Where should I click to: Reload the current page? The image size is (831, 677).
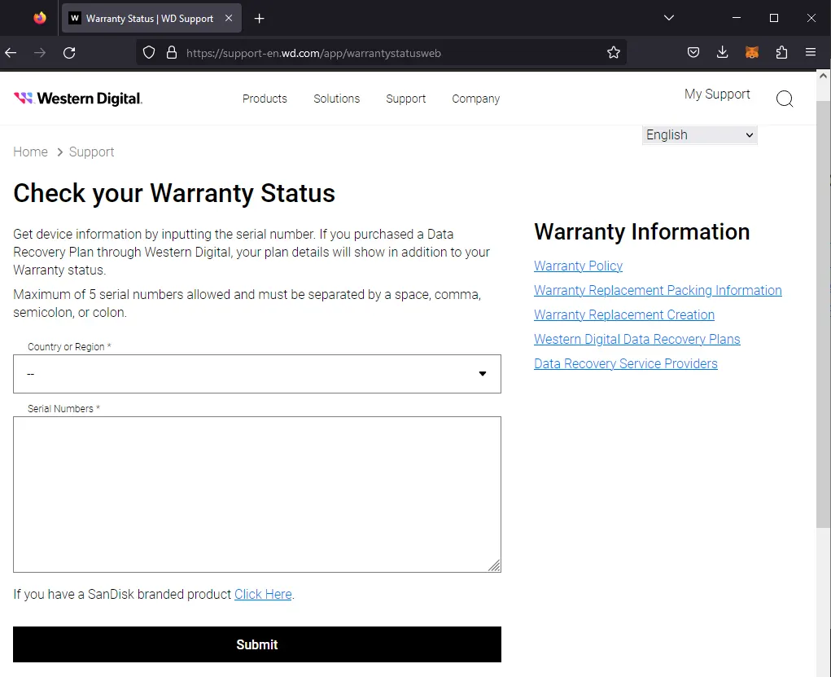pos(69,52)
